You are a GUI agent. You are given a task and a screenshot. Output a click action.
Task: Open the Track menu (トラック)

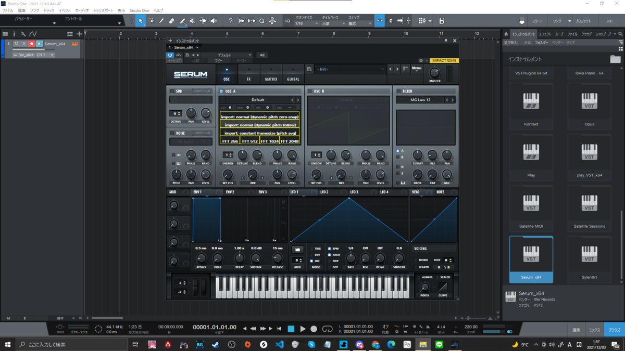[49, 10]
